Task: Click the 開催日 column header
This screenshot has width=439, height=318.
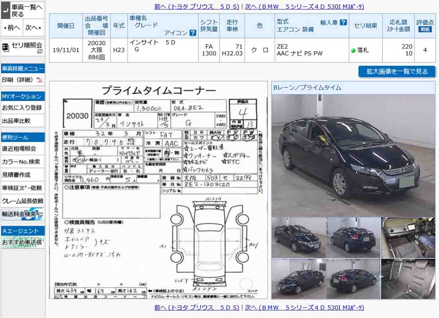Action: tap(66, 26)
